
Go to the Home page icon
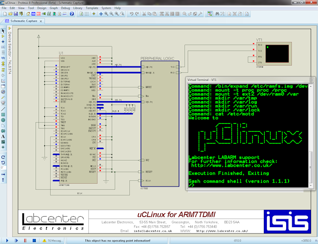pyautogui.click(x=28, y=14)
